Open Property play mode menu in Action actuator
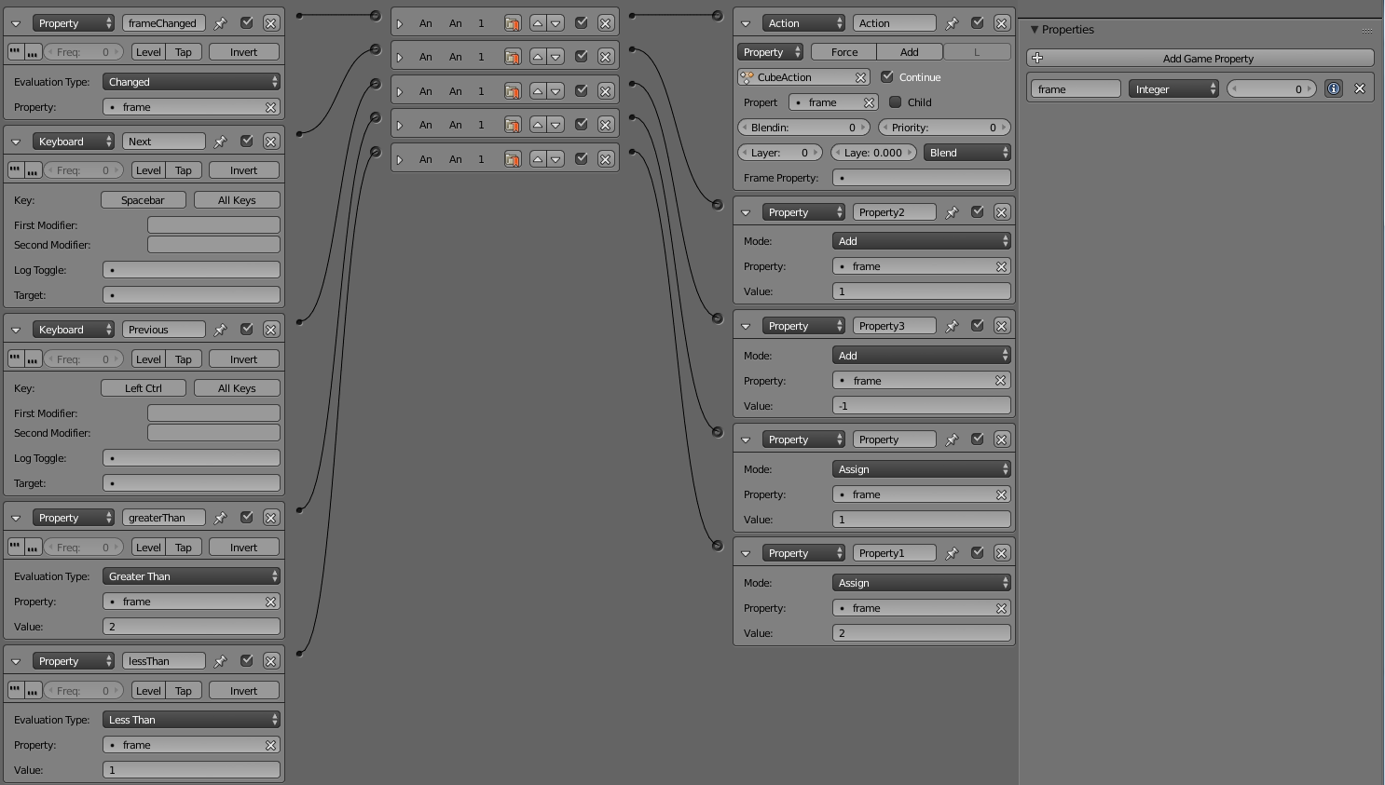The width and height of the screenshot is (1385, 785). (770, 52)
